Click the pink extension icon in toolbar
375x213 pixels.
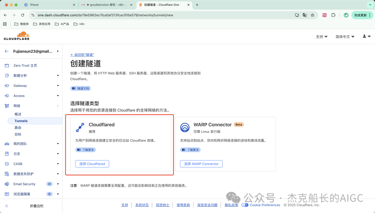(x=325, y=15)
